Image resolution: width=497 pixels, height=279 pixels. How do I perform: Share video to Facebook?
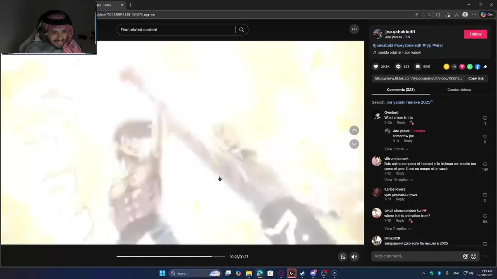(478, 67)
